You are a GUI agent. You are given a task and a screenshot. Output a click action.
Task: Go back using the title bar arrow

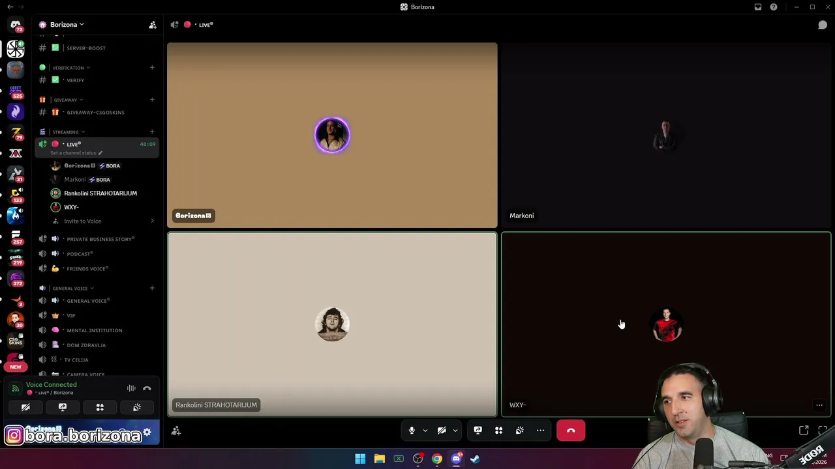click(x=10, y=7)
